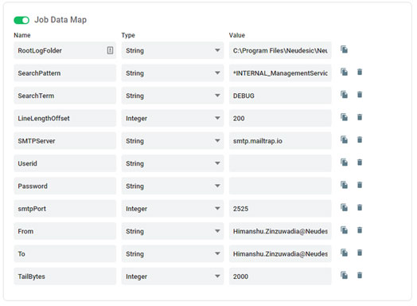The width and height of the screenshot is (417, 306).
Task: Open the Type dropdown for TailBytes
Action: coord(173,277)
